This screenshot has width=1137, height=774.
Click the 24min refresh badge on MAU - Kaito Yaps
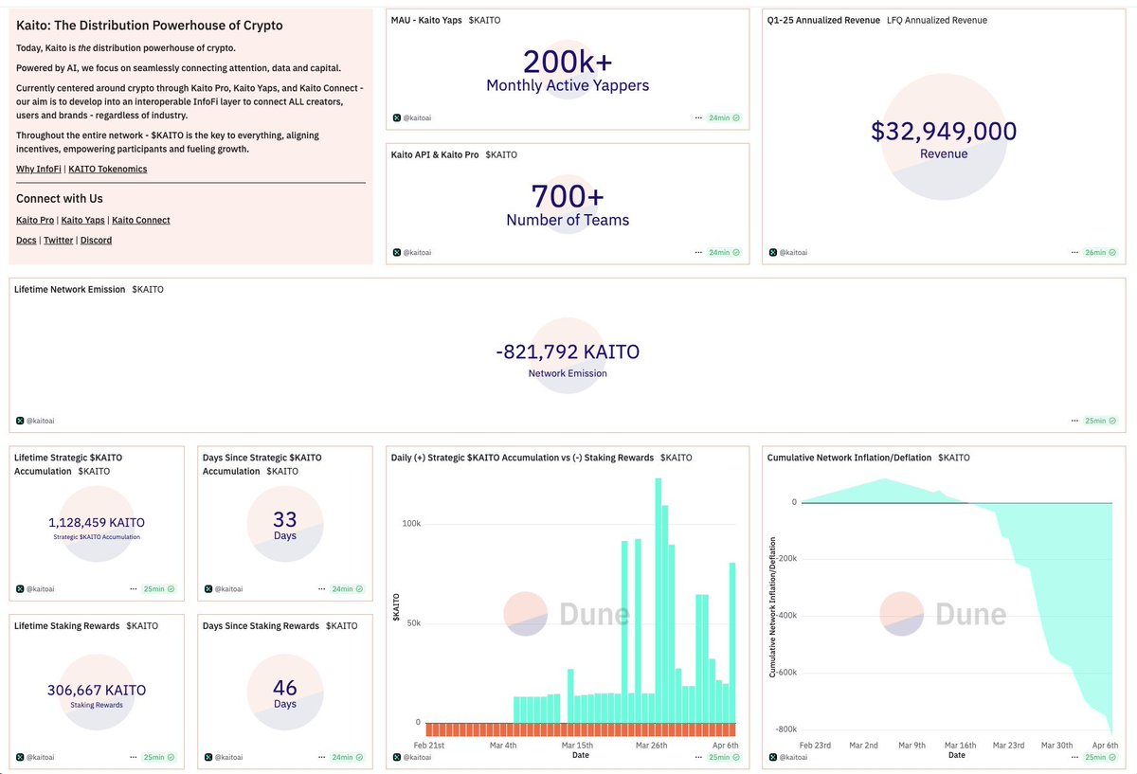724,118
